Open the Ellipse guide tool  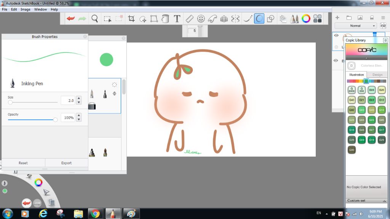(x=201, y=19)
